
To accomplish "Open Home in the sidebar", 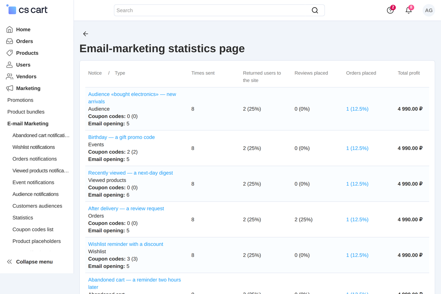I will [23, 29].
